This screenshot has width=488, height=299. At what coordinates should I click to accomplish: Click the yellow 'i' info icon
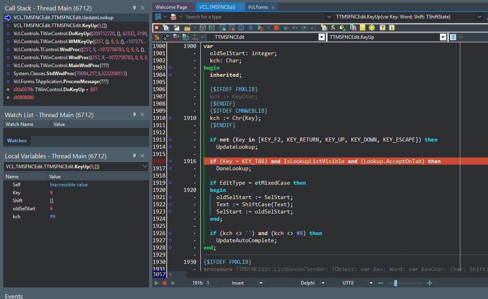point(392,28)
